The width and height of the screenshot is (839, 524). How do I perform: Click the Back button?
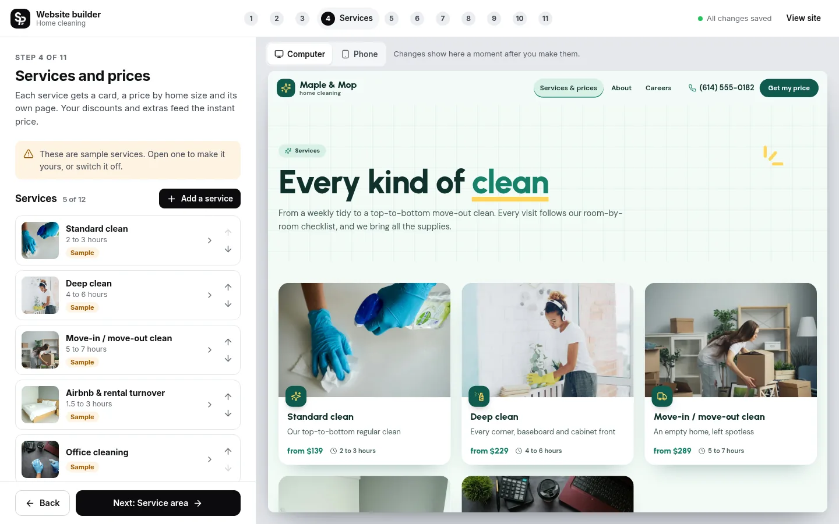point(43,503)
